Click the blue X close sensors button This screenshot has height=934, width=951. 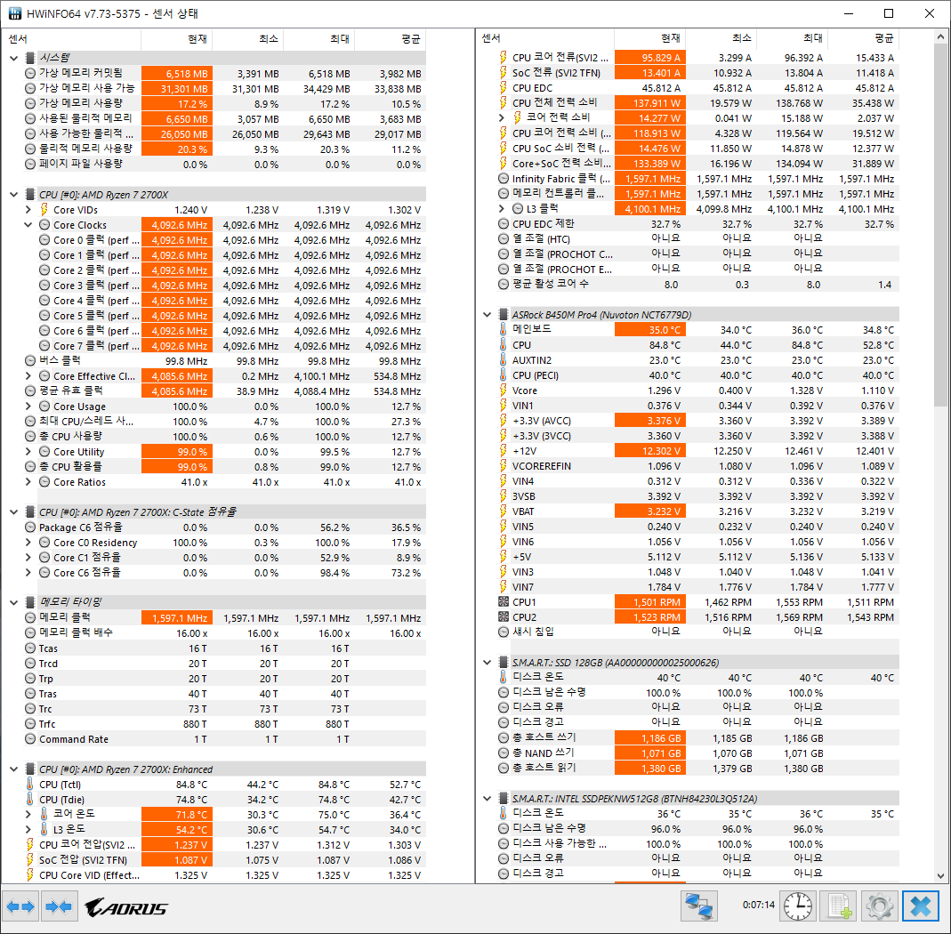coord(920,906)
